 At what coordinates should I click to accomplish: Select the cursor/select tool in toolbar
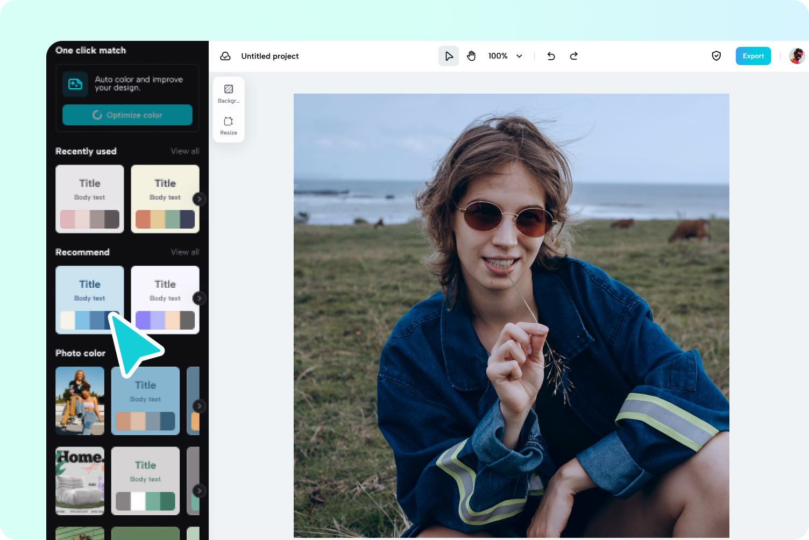pos(449,55)
